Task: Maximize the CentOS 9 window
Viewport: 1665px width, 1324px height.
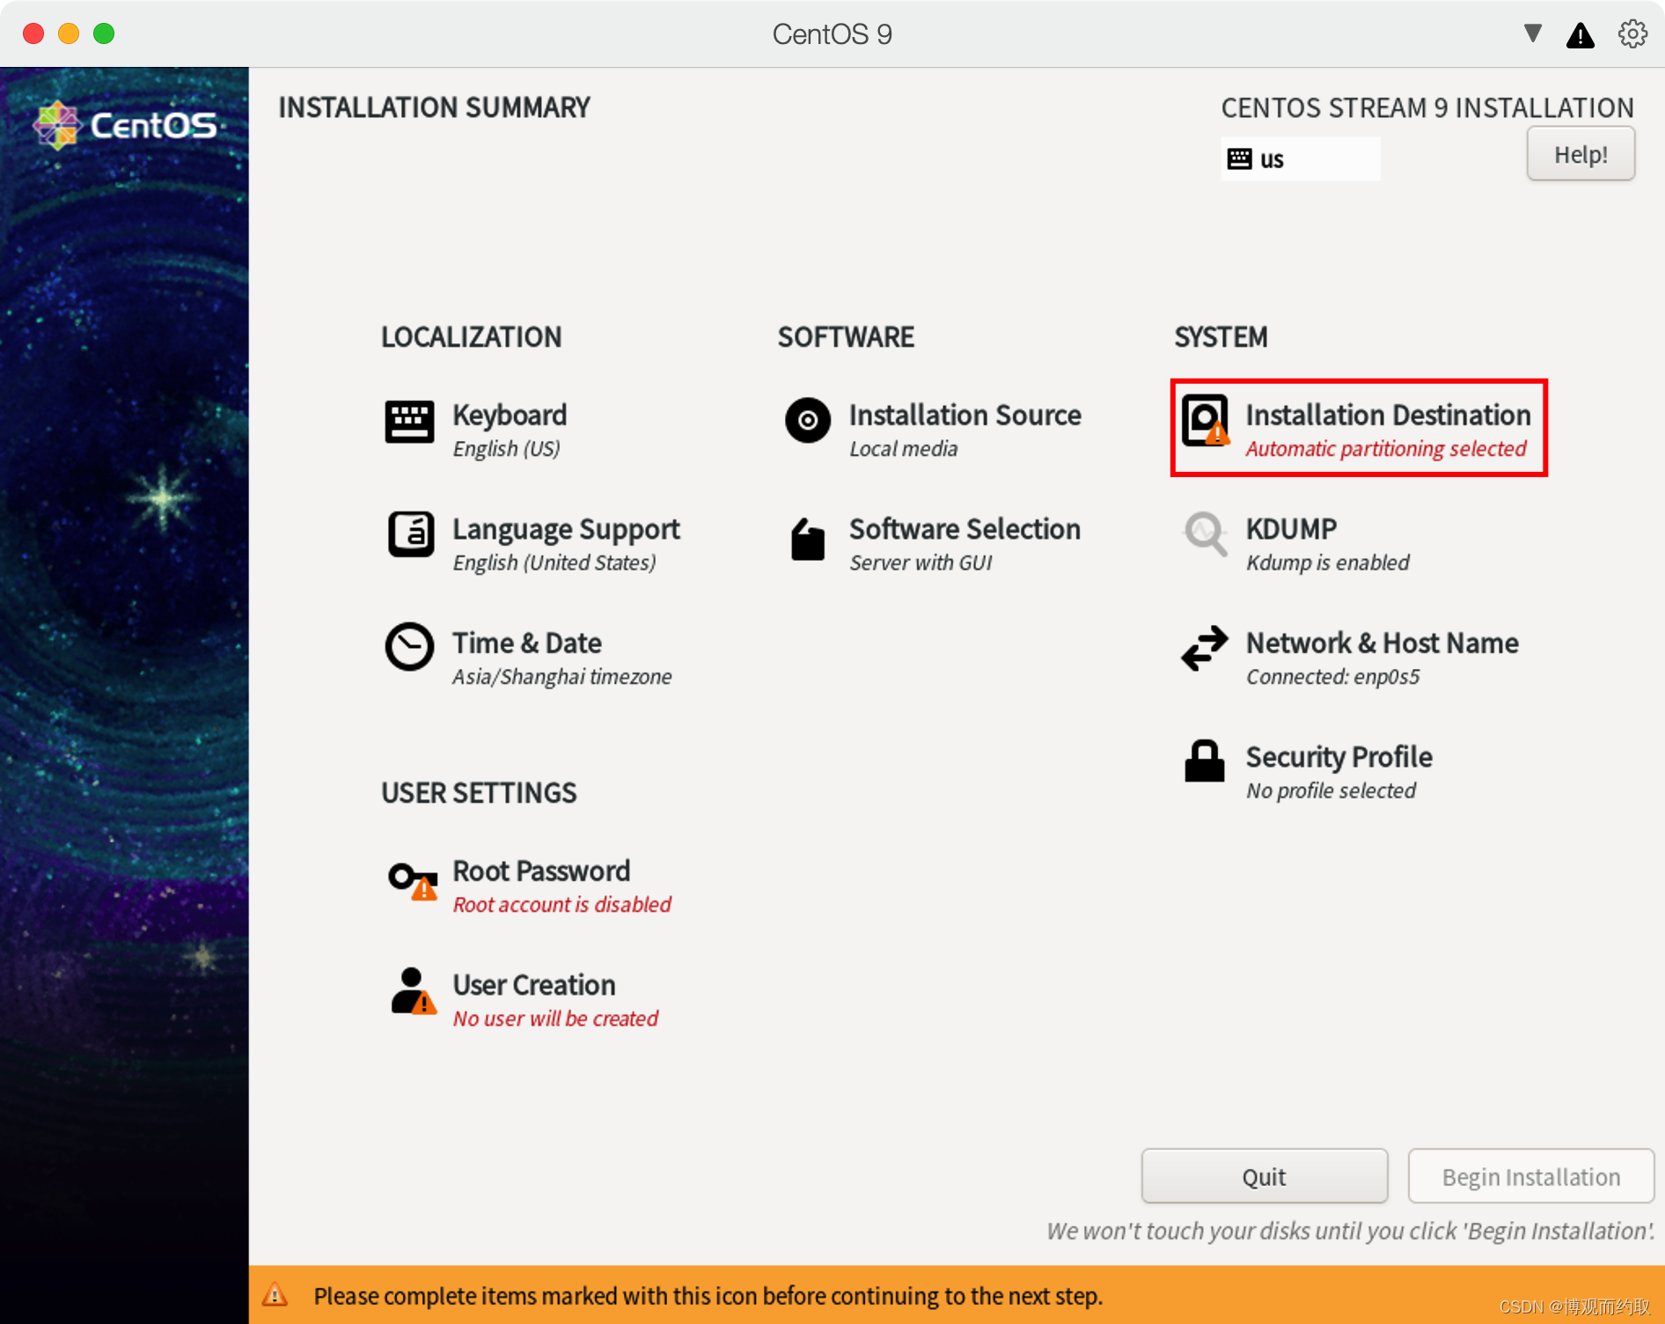Action: pos(104,33)
